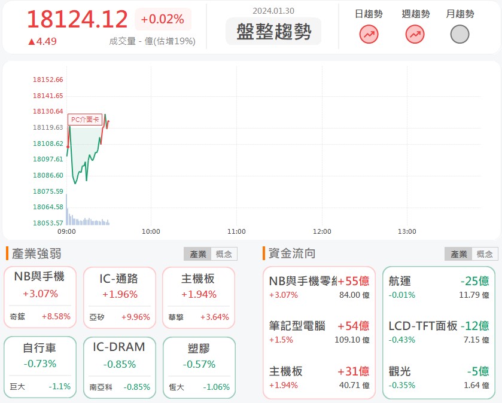Click the 18108.62 price axis label

click(48, 144)
